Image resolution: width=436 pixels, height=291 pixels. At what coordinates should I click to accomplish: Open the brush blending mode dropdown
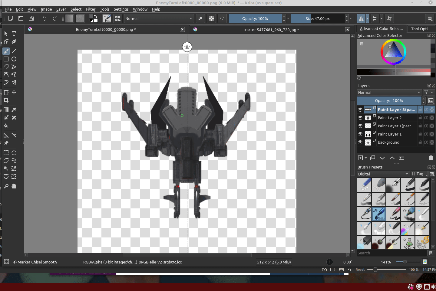(159, 18)
